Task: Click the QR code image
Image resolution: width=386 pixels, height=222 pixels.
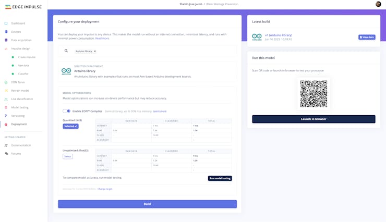Action: 313,94
